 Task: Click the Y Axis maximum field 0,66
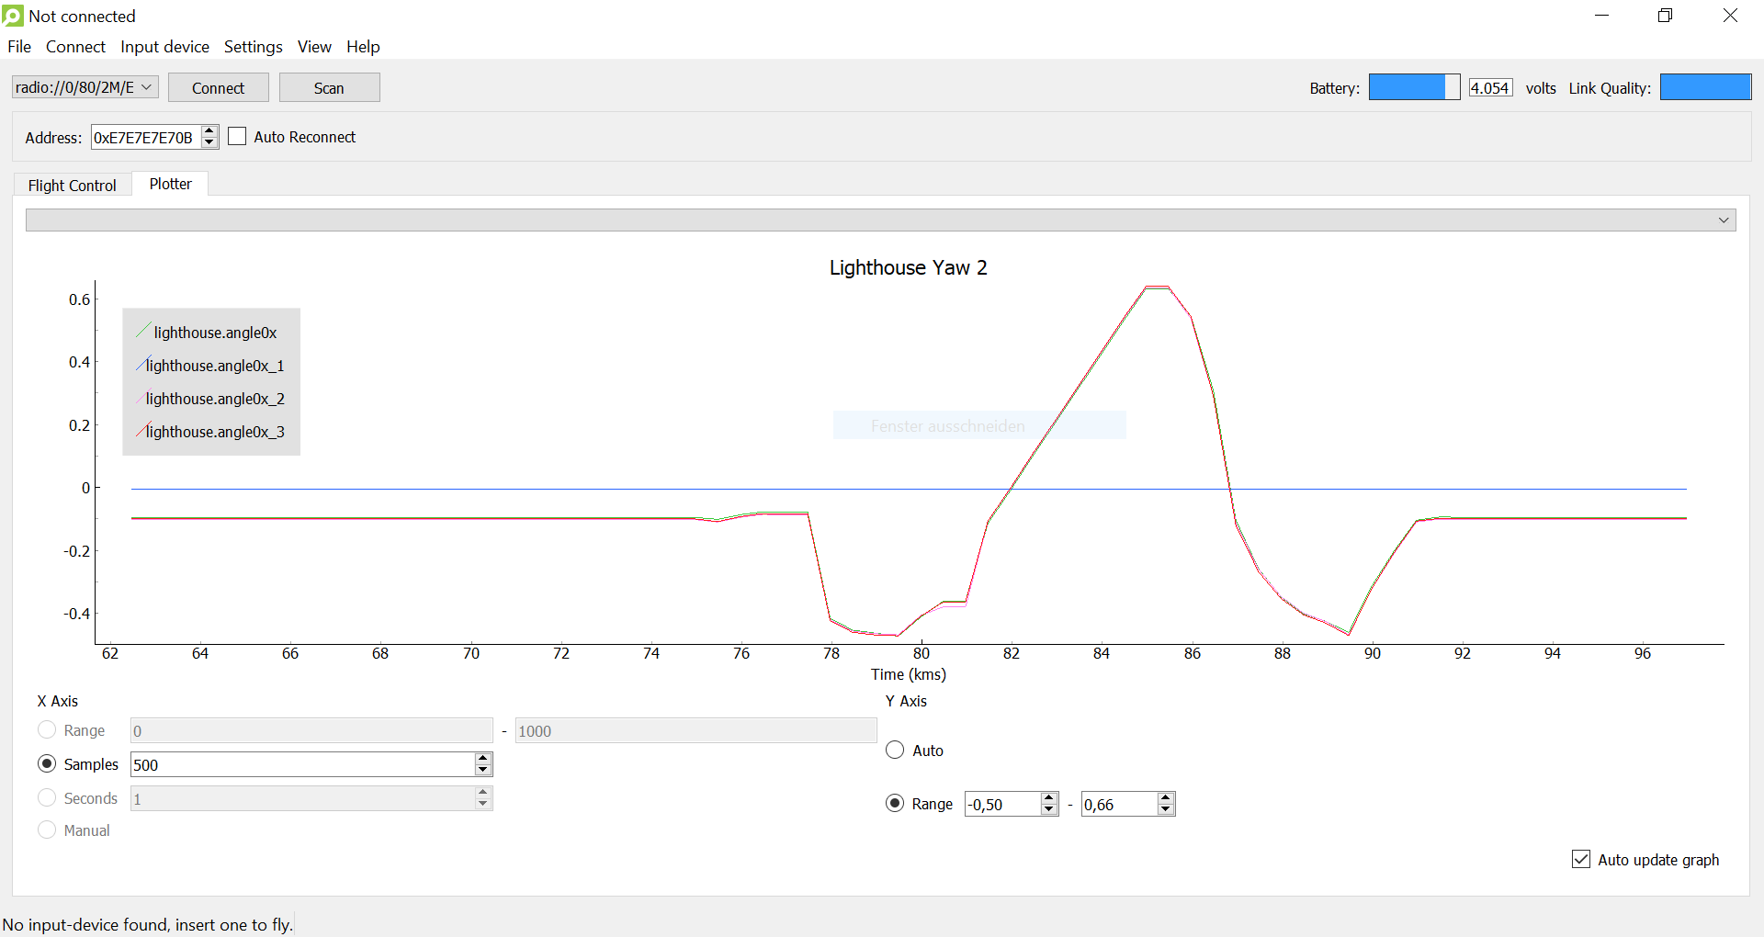(x=1119, y=804)
